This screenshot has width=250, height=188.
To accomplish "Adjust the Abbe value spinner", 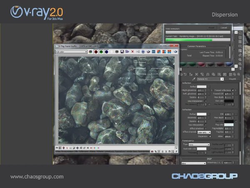I will [233, 137].
